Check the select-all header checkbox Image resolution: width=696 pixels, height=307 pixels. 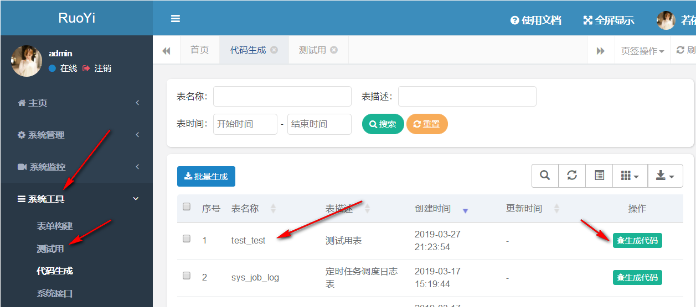coord(187,207)
